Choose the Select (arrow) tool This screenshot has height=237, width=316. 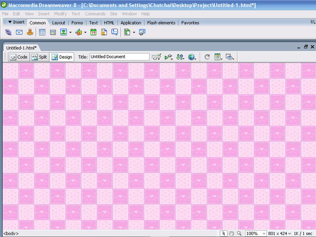[x=224, y=234]
